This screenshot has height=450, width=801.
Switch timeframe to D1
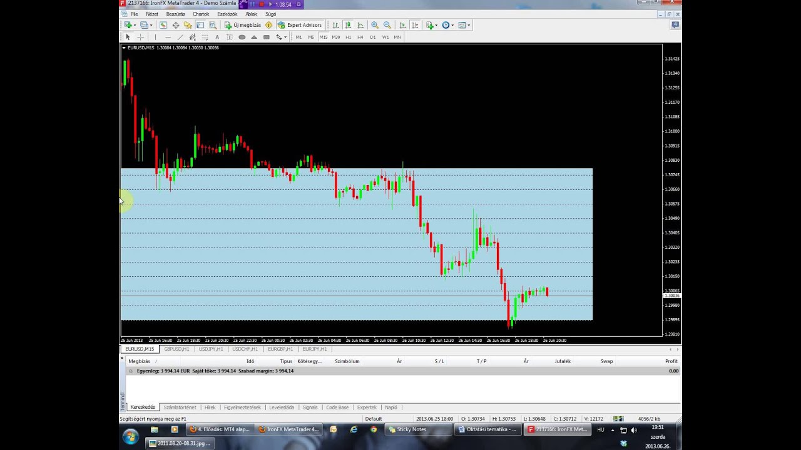[x=373, y=37]
